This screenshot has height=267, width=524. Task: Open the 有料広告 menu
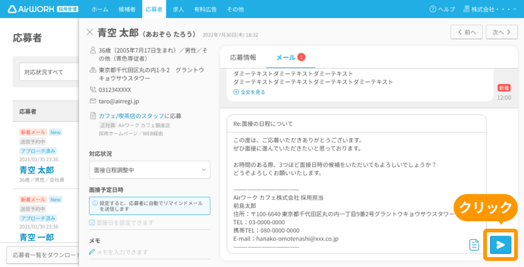(x=205, y=9)
